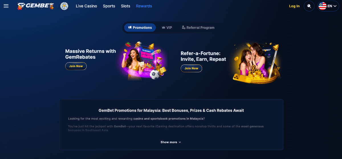This screenshot has width=342, height=159.
Task: Open the EN language dropdown
Action: point(328,6)
